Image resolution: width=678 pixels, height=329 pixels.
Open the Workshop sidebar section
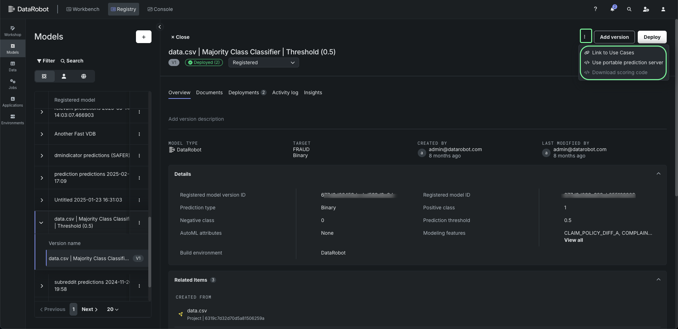(x=13, y=31)
